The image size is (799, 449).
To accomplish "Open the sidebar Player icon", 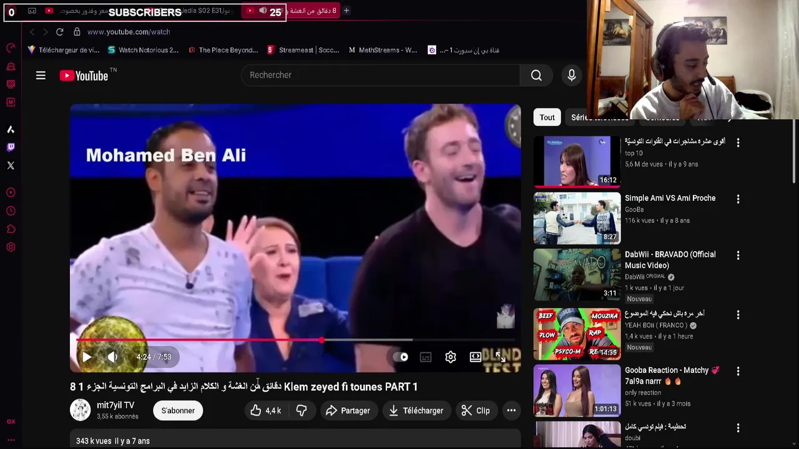I will tap(11, 193).
